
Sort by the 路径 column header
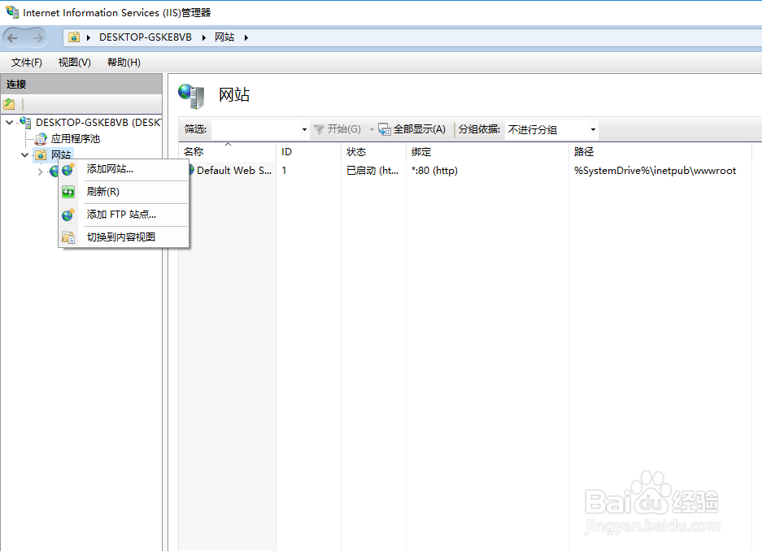click(x=660, y=151)
